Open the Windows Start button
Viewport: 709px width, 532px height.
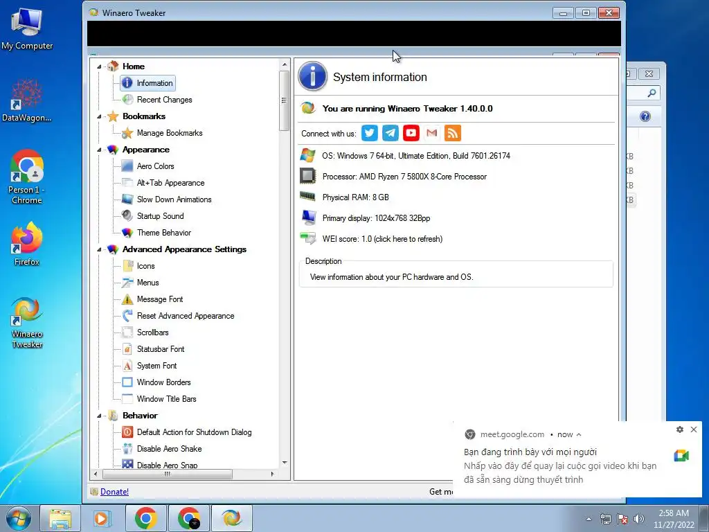(x=19, y=518)
